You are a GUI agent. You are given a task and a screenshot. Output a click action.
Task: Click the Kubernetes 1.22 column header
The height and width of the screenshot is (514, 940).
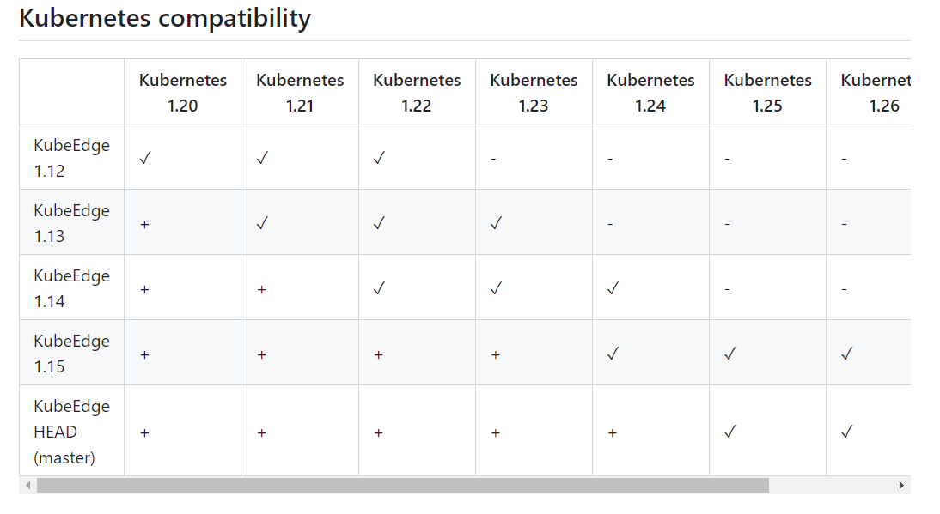(417, 93)
